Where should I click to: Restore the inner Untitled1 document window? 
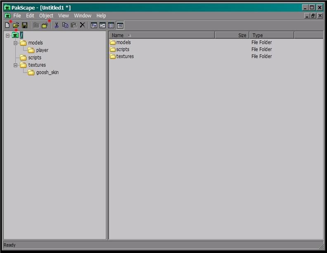313,16
